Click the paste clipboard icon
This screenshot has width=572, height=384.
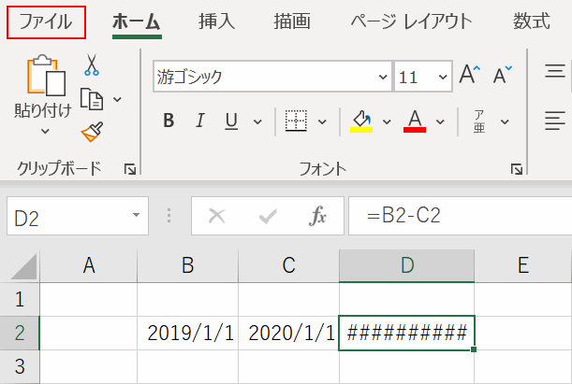[45, 76]
